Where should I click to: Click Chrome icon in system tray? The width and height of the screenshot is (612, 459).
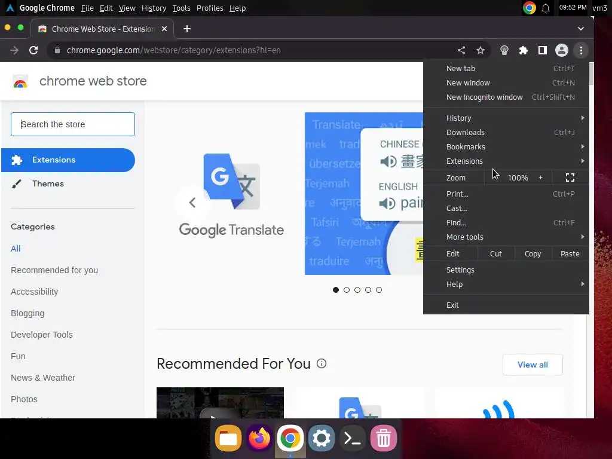click(530, 8)
